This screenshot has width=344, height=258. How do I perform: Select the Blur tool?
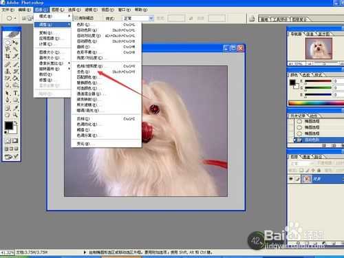point(8,85)
